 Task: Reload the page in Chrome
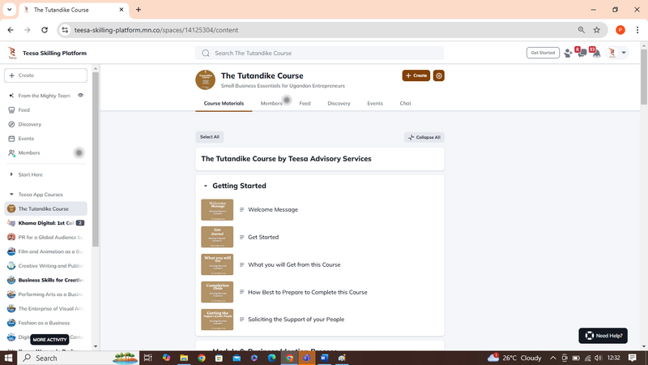(45, 30)
